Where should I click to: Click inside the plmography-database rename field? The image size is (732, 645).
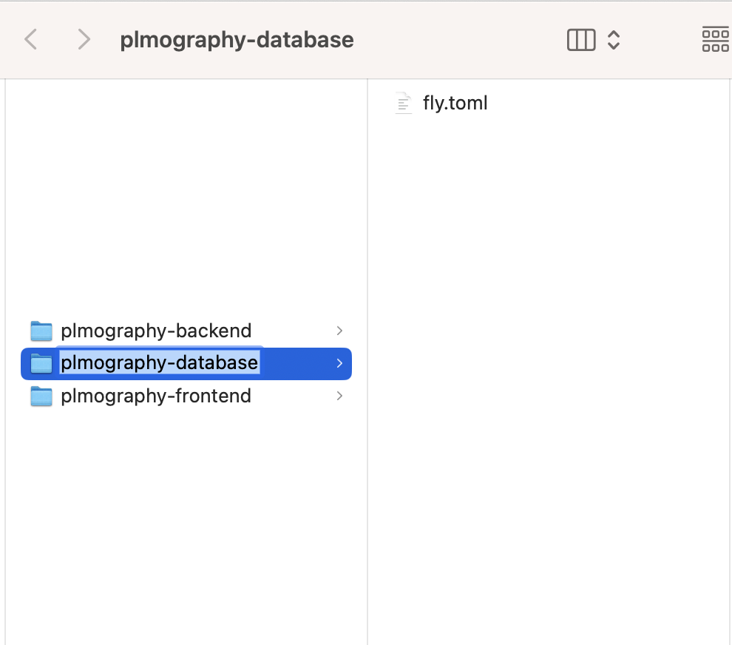point(160,363)
